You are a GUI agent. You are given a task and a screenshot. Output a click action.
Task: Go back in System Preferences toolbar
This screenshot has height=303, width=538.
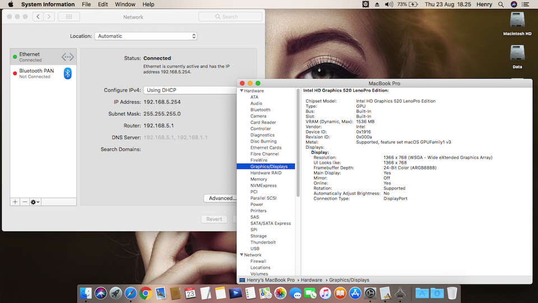pyautogui.click(x=38, y=16)
